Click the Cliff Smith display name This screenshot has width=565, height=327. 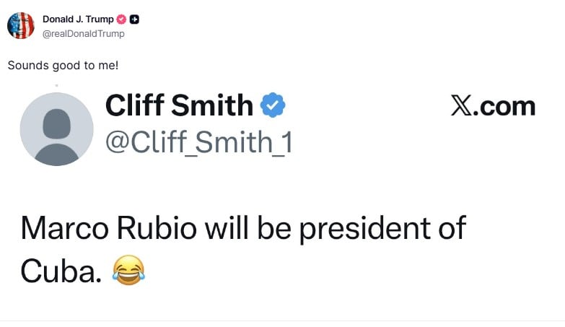tap(179, 106)
